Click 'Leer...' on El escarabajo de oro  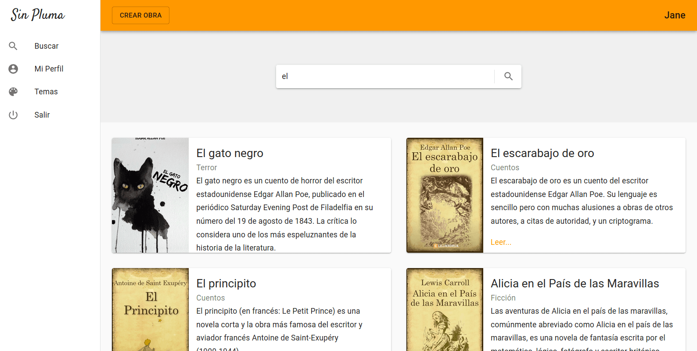click(501, 242)
